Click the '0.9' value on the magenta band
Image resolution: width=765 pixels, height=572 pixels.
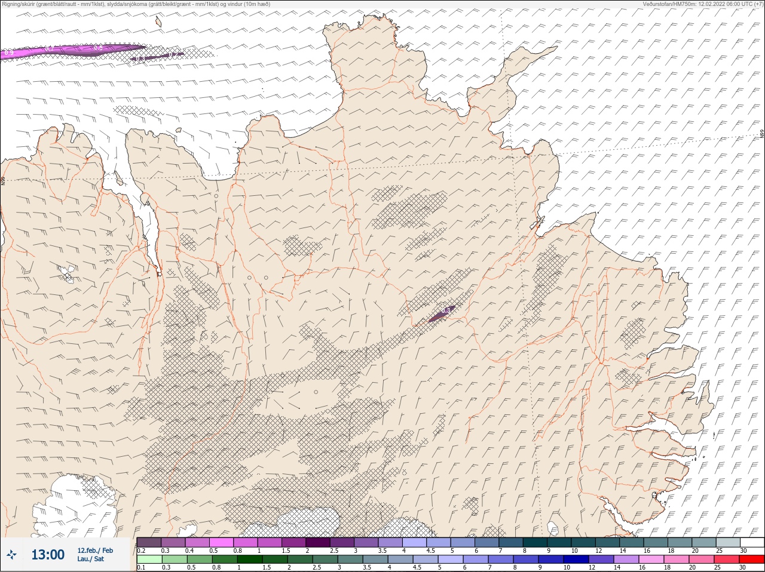[x=9, y=53]
